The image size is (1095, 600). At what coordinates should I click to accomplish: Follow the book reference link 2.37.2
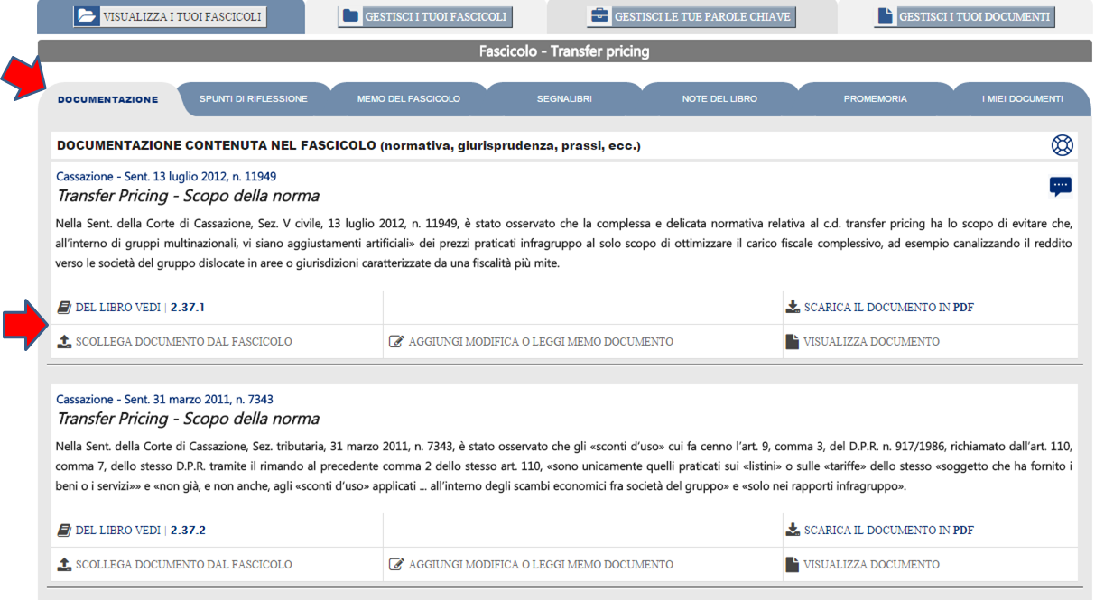(188, 531)
